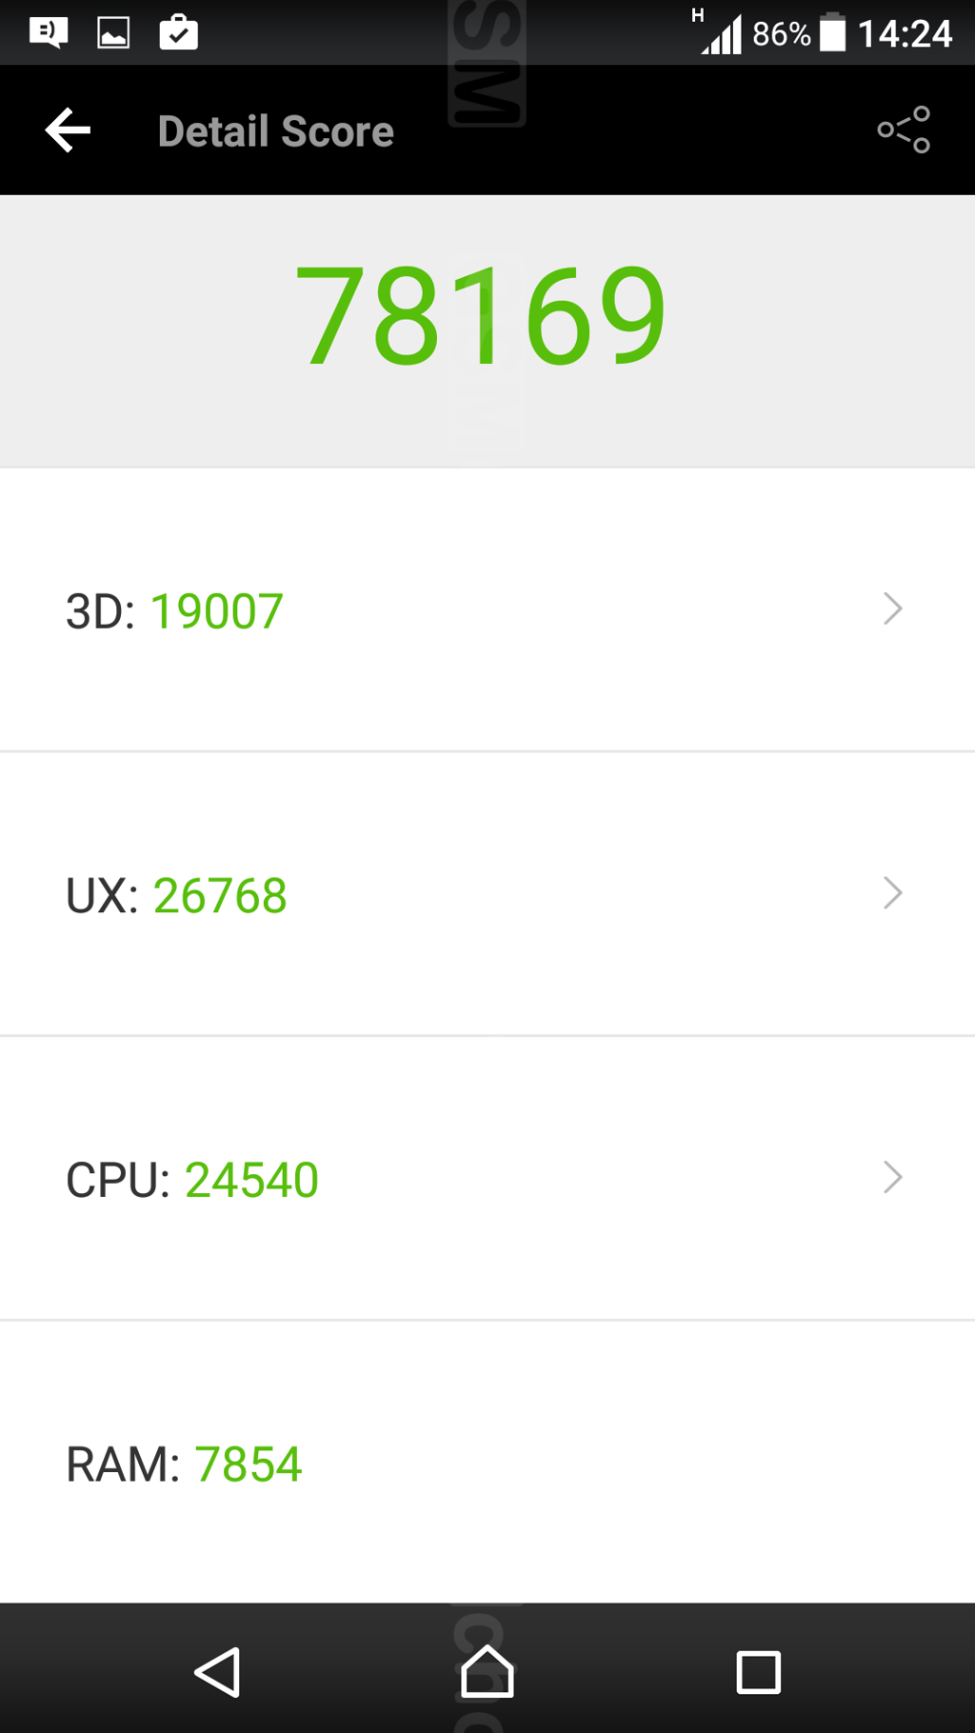Image resolution: width=975 pixels, height=1733 pixels.
Task: Select the RAM: 7854 entry
Action: [487, 1463]
